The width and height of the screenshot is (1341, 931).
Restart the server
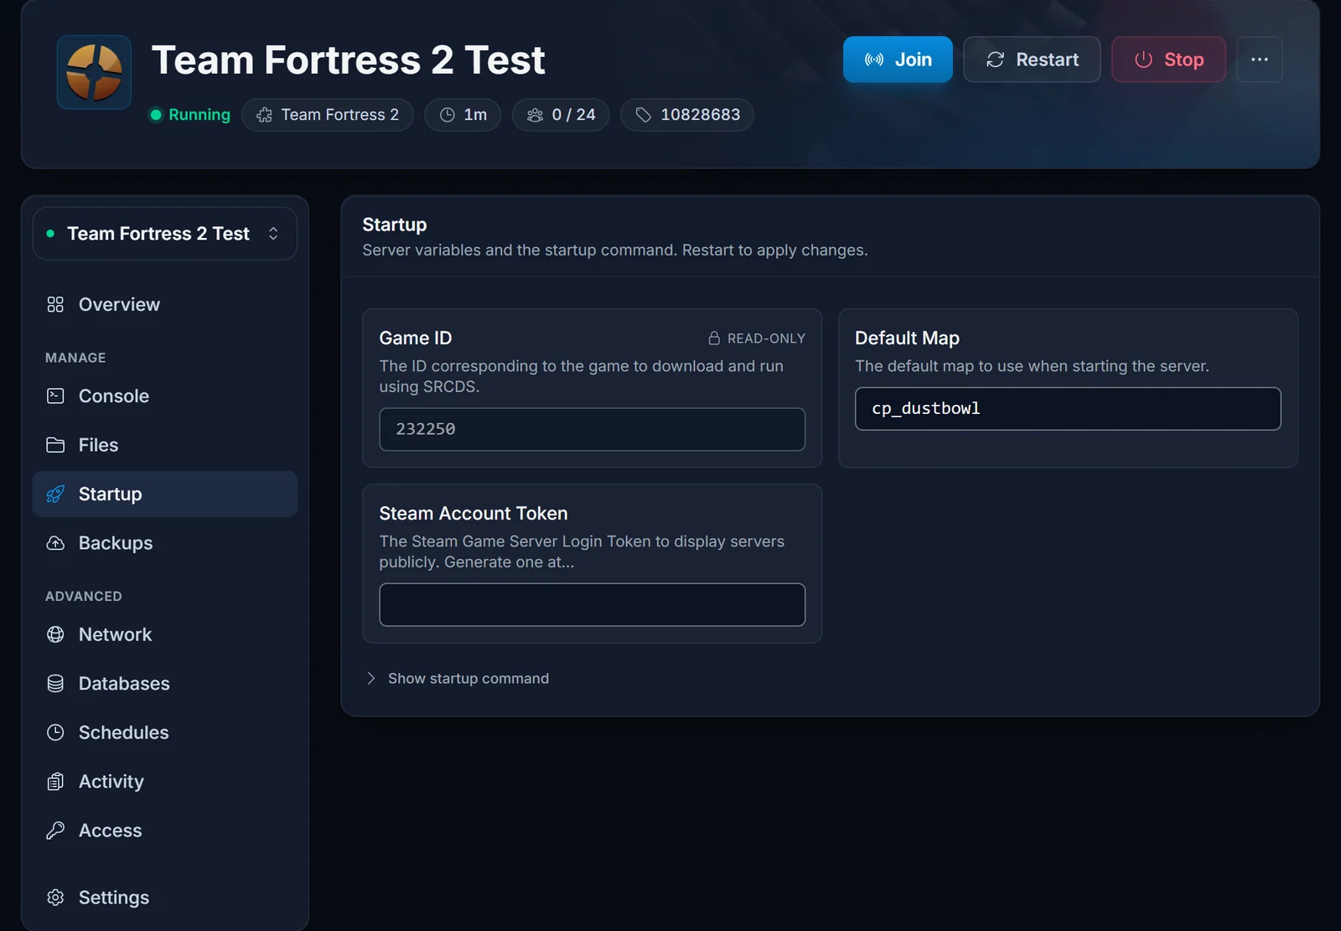pos(1032,59)
